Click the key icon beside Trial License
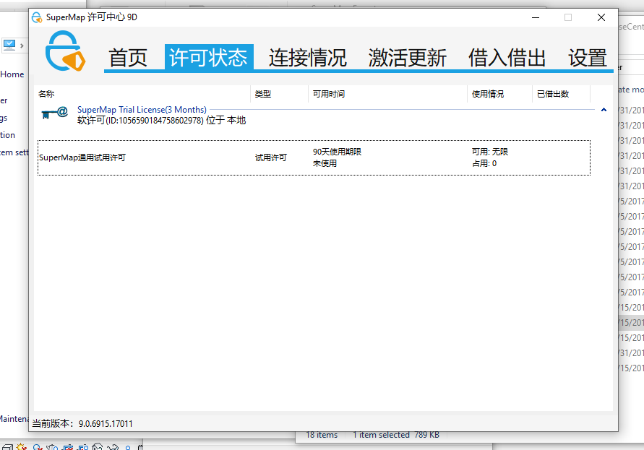This screenshot has width=644, height=450. (55, 113)
